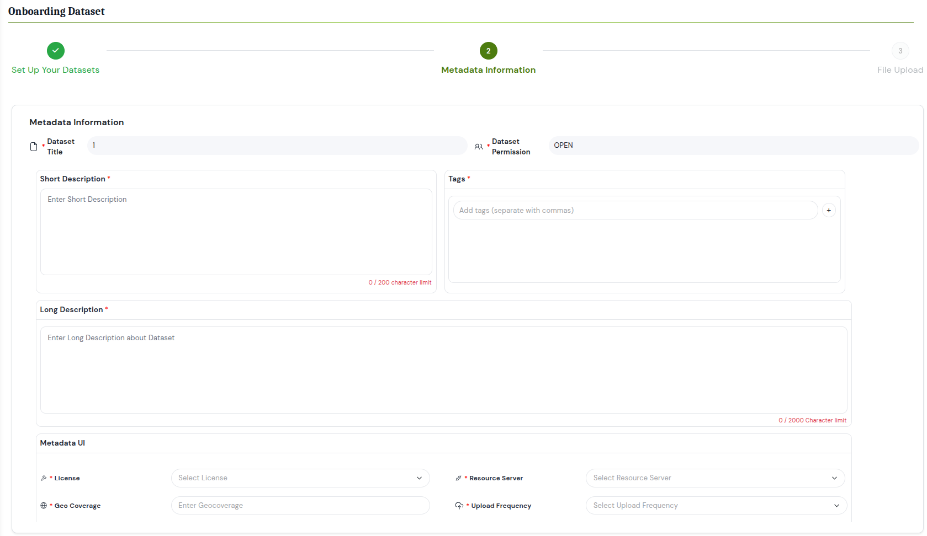Click the Dataset Permission people icon
Viewport: 927px width, 536px height.
click(478, 147)
